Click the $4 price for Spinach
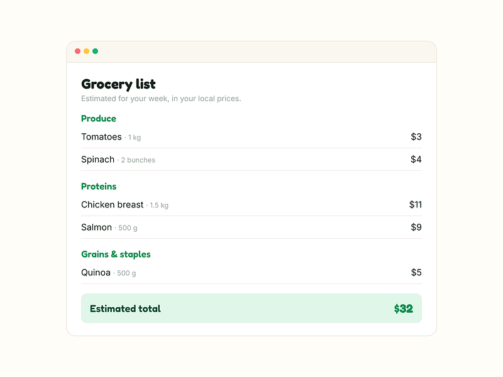 click(x=416, y=160)
